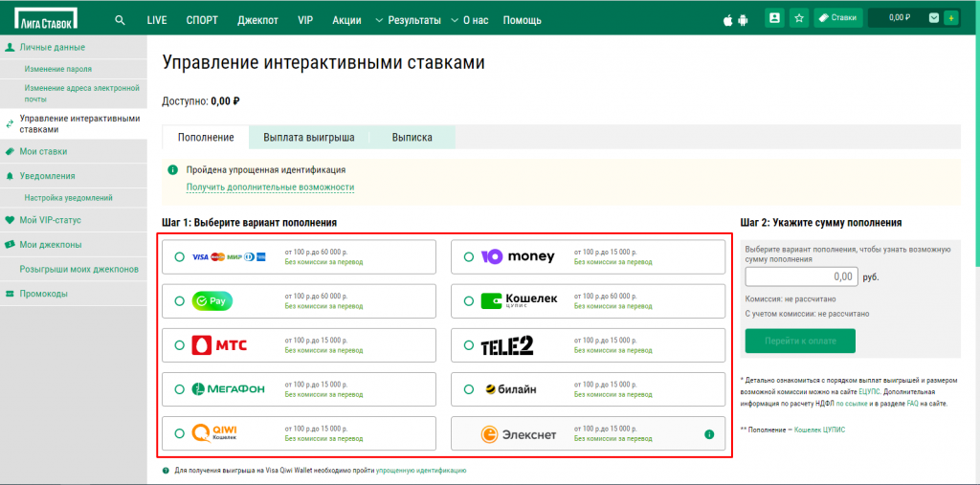The width and height of the screenshot is (980, 485).
Task: Click the Лига Ставок logo
Action: point(46,18)
